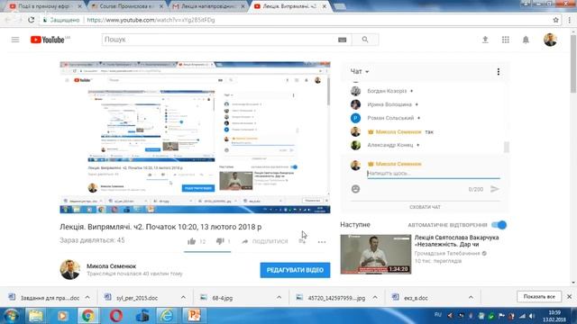This screenshot has width=577, height=324.
Task: Click the YouTube logo
Action: [x=48, y=40]
